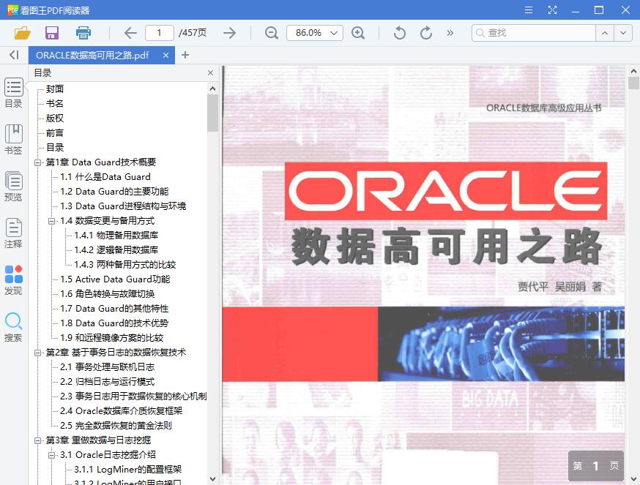Zoom out with the minus magnifier

pos(272,33)
